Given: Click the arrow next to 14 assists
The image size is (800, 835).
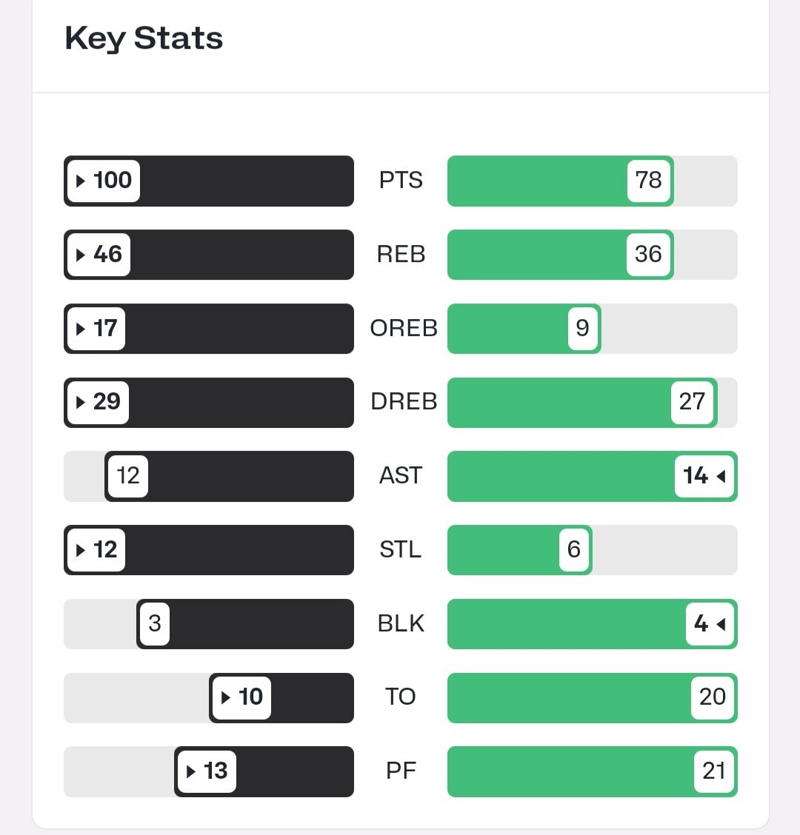Looking at the screenshot, I should [x=721, y=476].
